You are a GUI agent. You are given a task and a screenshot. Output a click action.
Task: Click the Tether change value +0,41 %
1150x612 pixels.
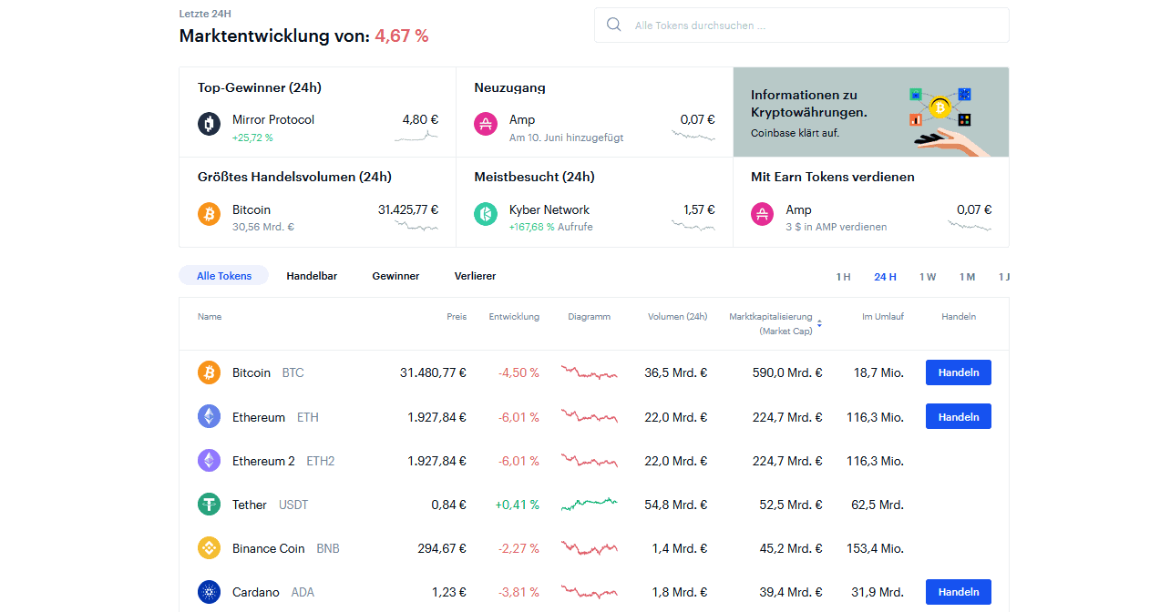518,505
